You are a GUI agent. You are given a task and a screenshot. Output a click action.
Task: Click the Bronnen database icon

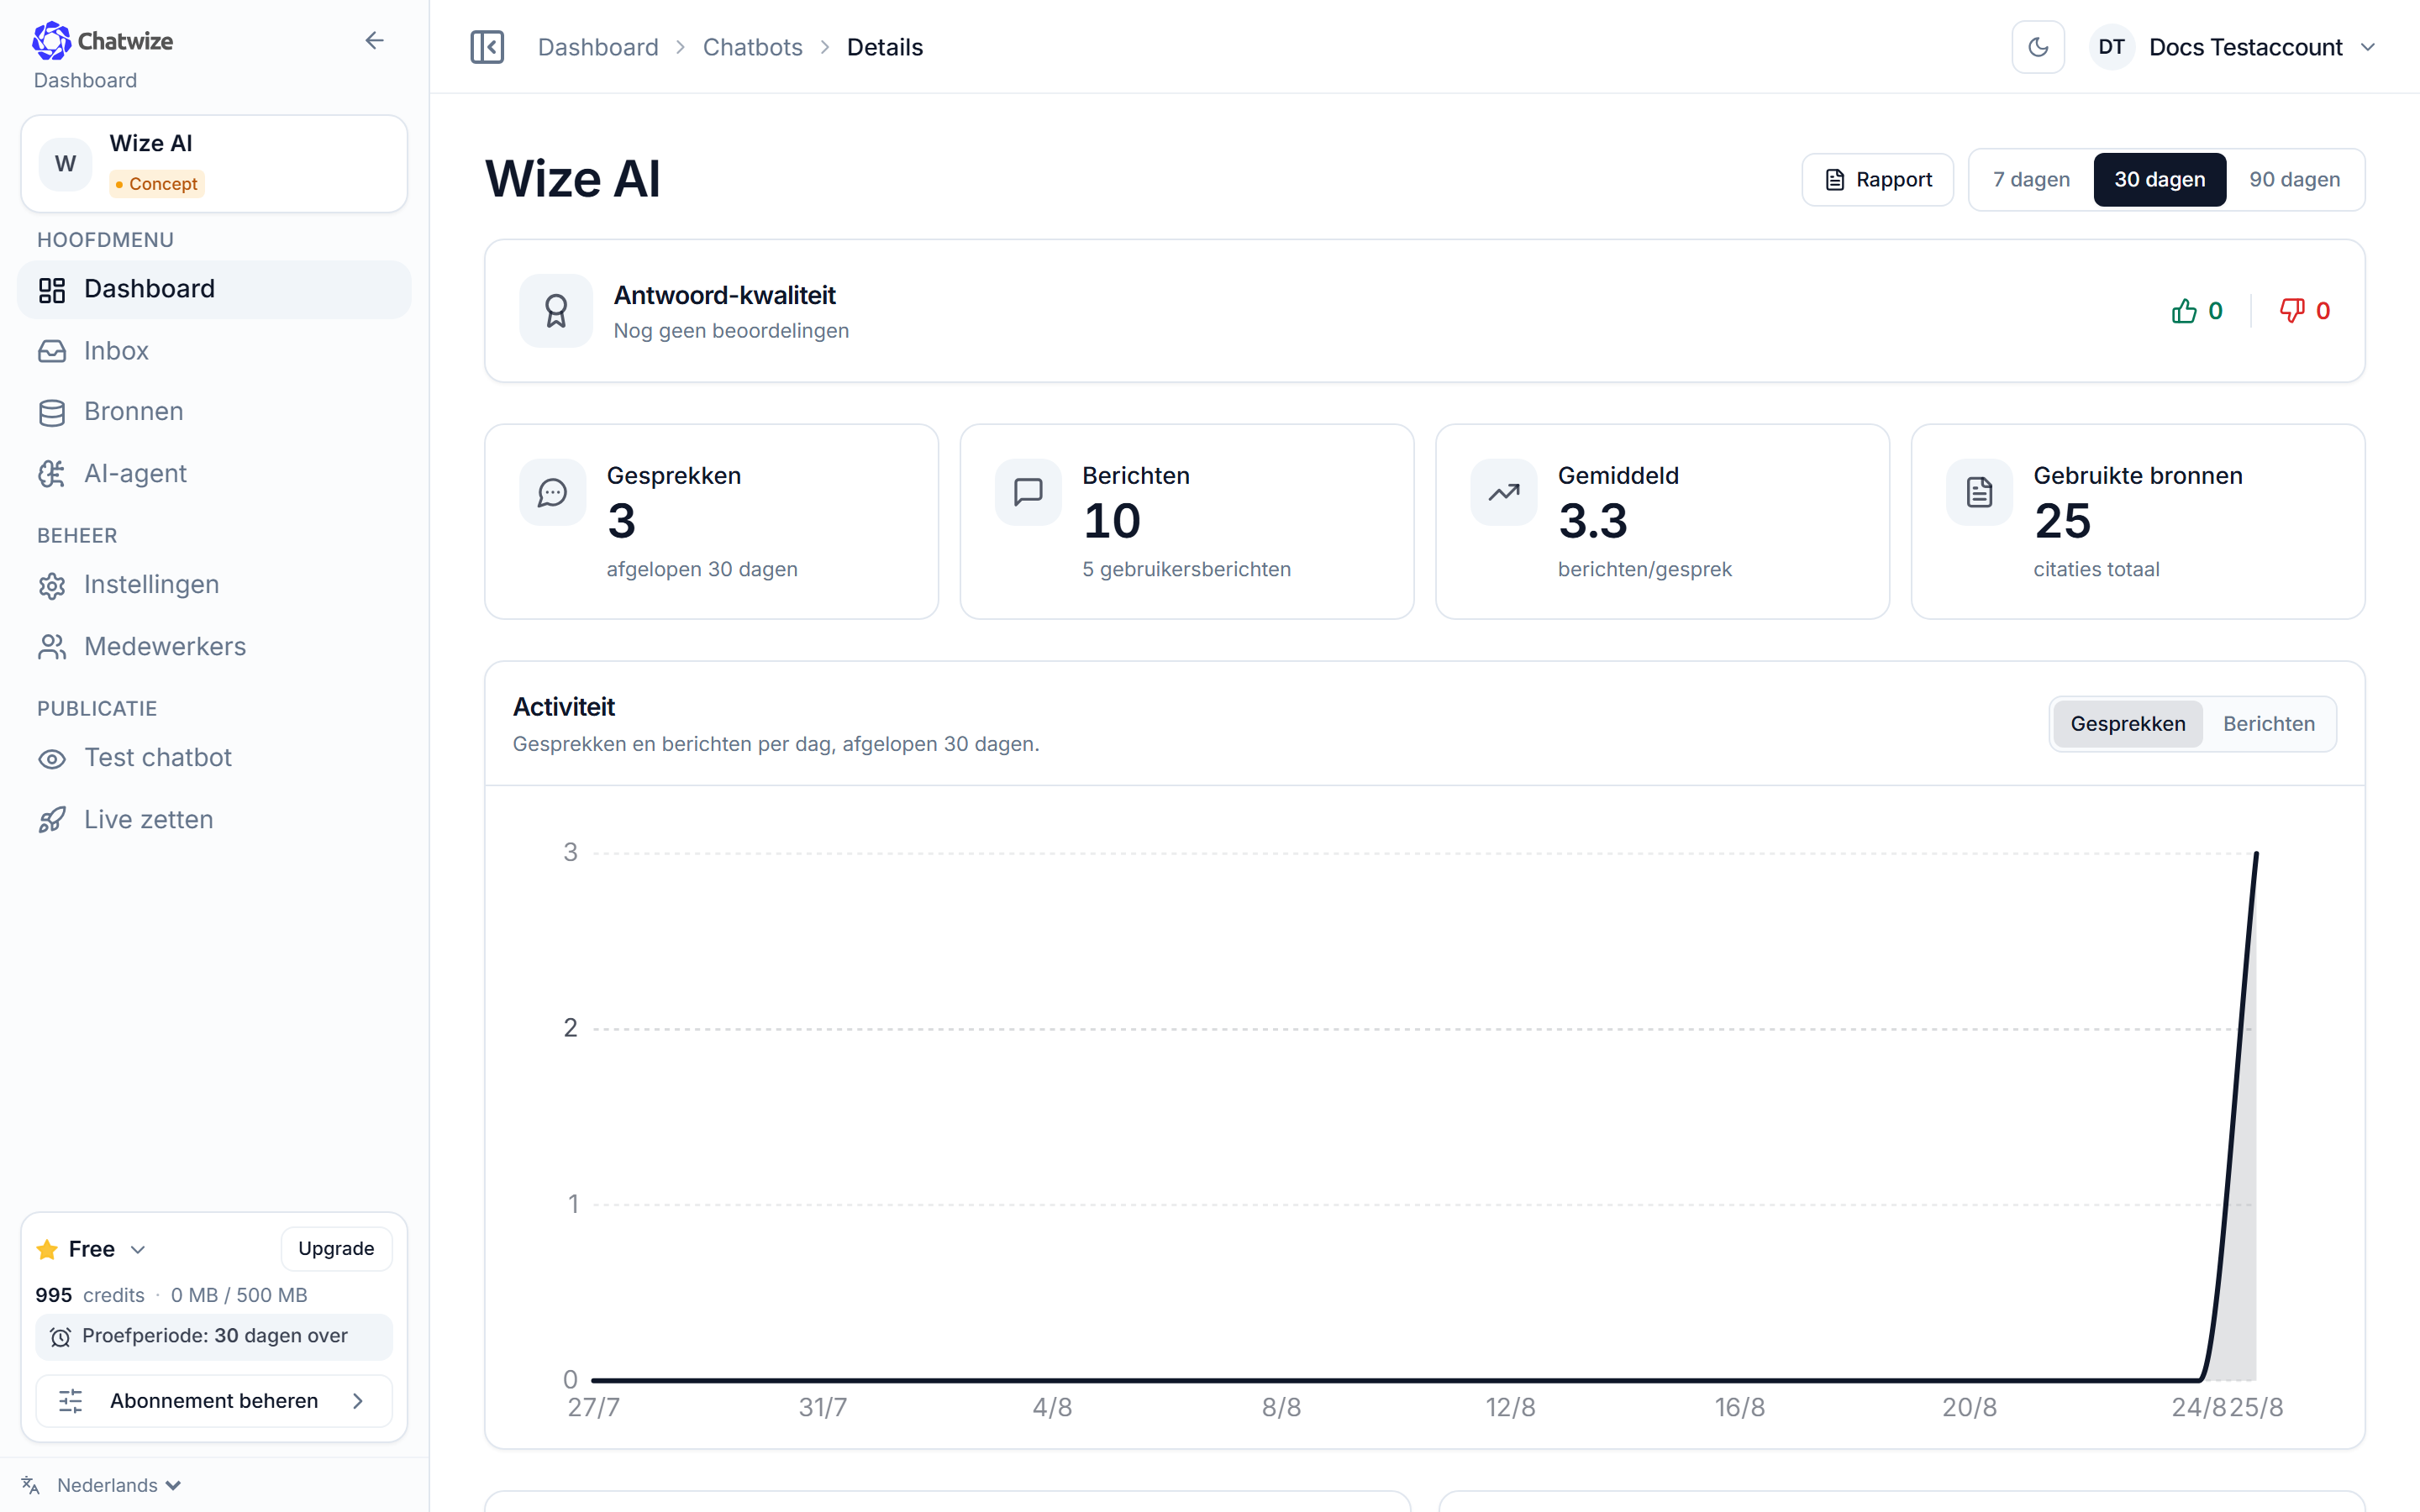(x=52, y=413)
